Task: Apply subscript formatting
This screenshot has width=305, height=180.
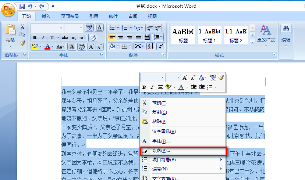Action: coord(74,38)
